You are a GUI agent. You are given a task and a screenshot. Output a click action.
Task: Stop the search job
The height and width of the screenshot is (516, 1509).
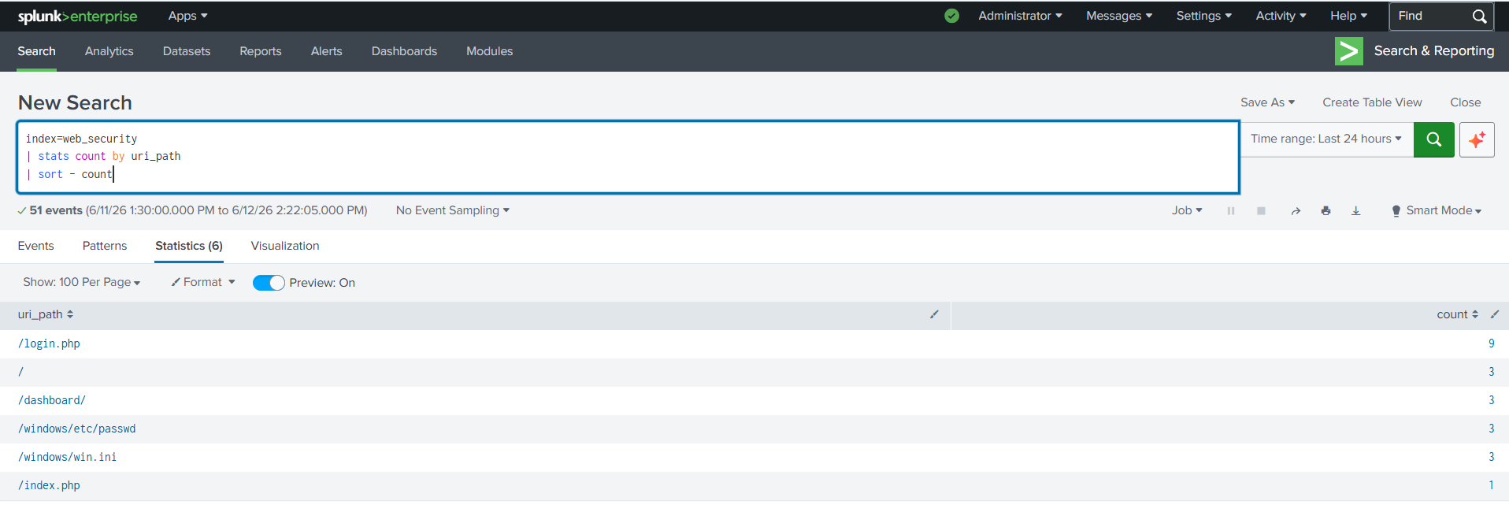coord(1261,211)
